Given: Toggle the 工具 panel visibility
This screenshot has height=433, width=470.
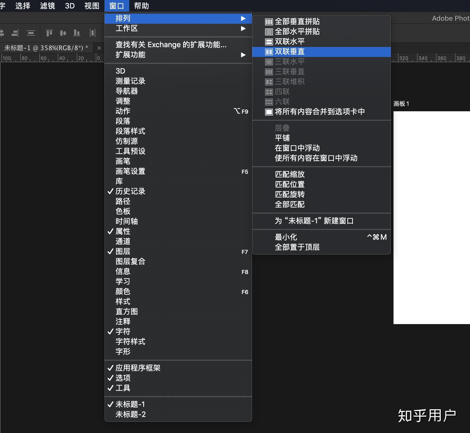Looking at the screenshot, I should click(178, 388).
